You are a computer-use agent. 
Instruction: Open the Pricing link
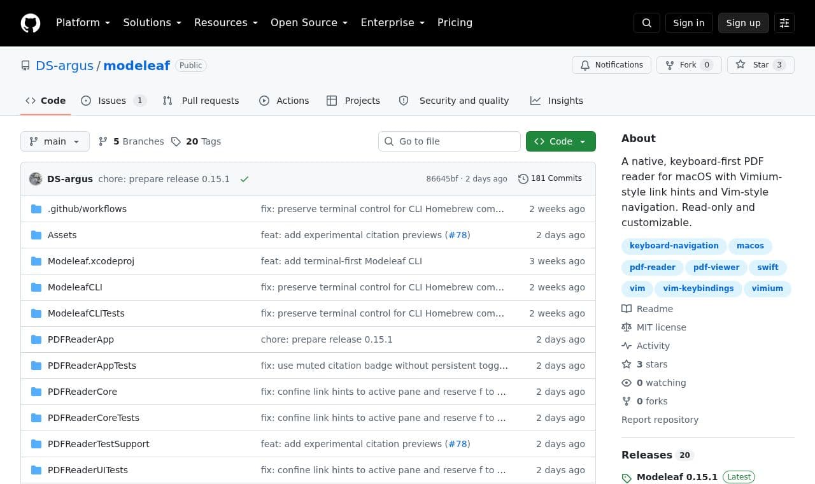455,23
